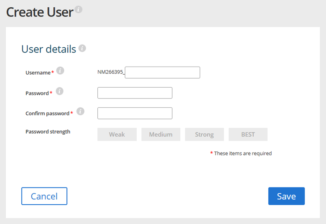Viewport: 326px width, 224px height.
Task: Click the NM266395_ username prefix text
Action: tap(111, 73)
